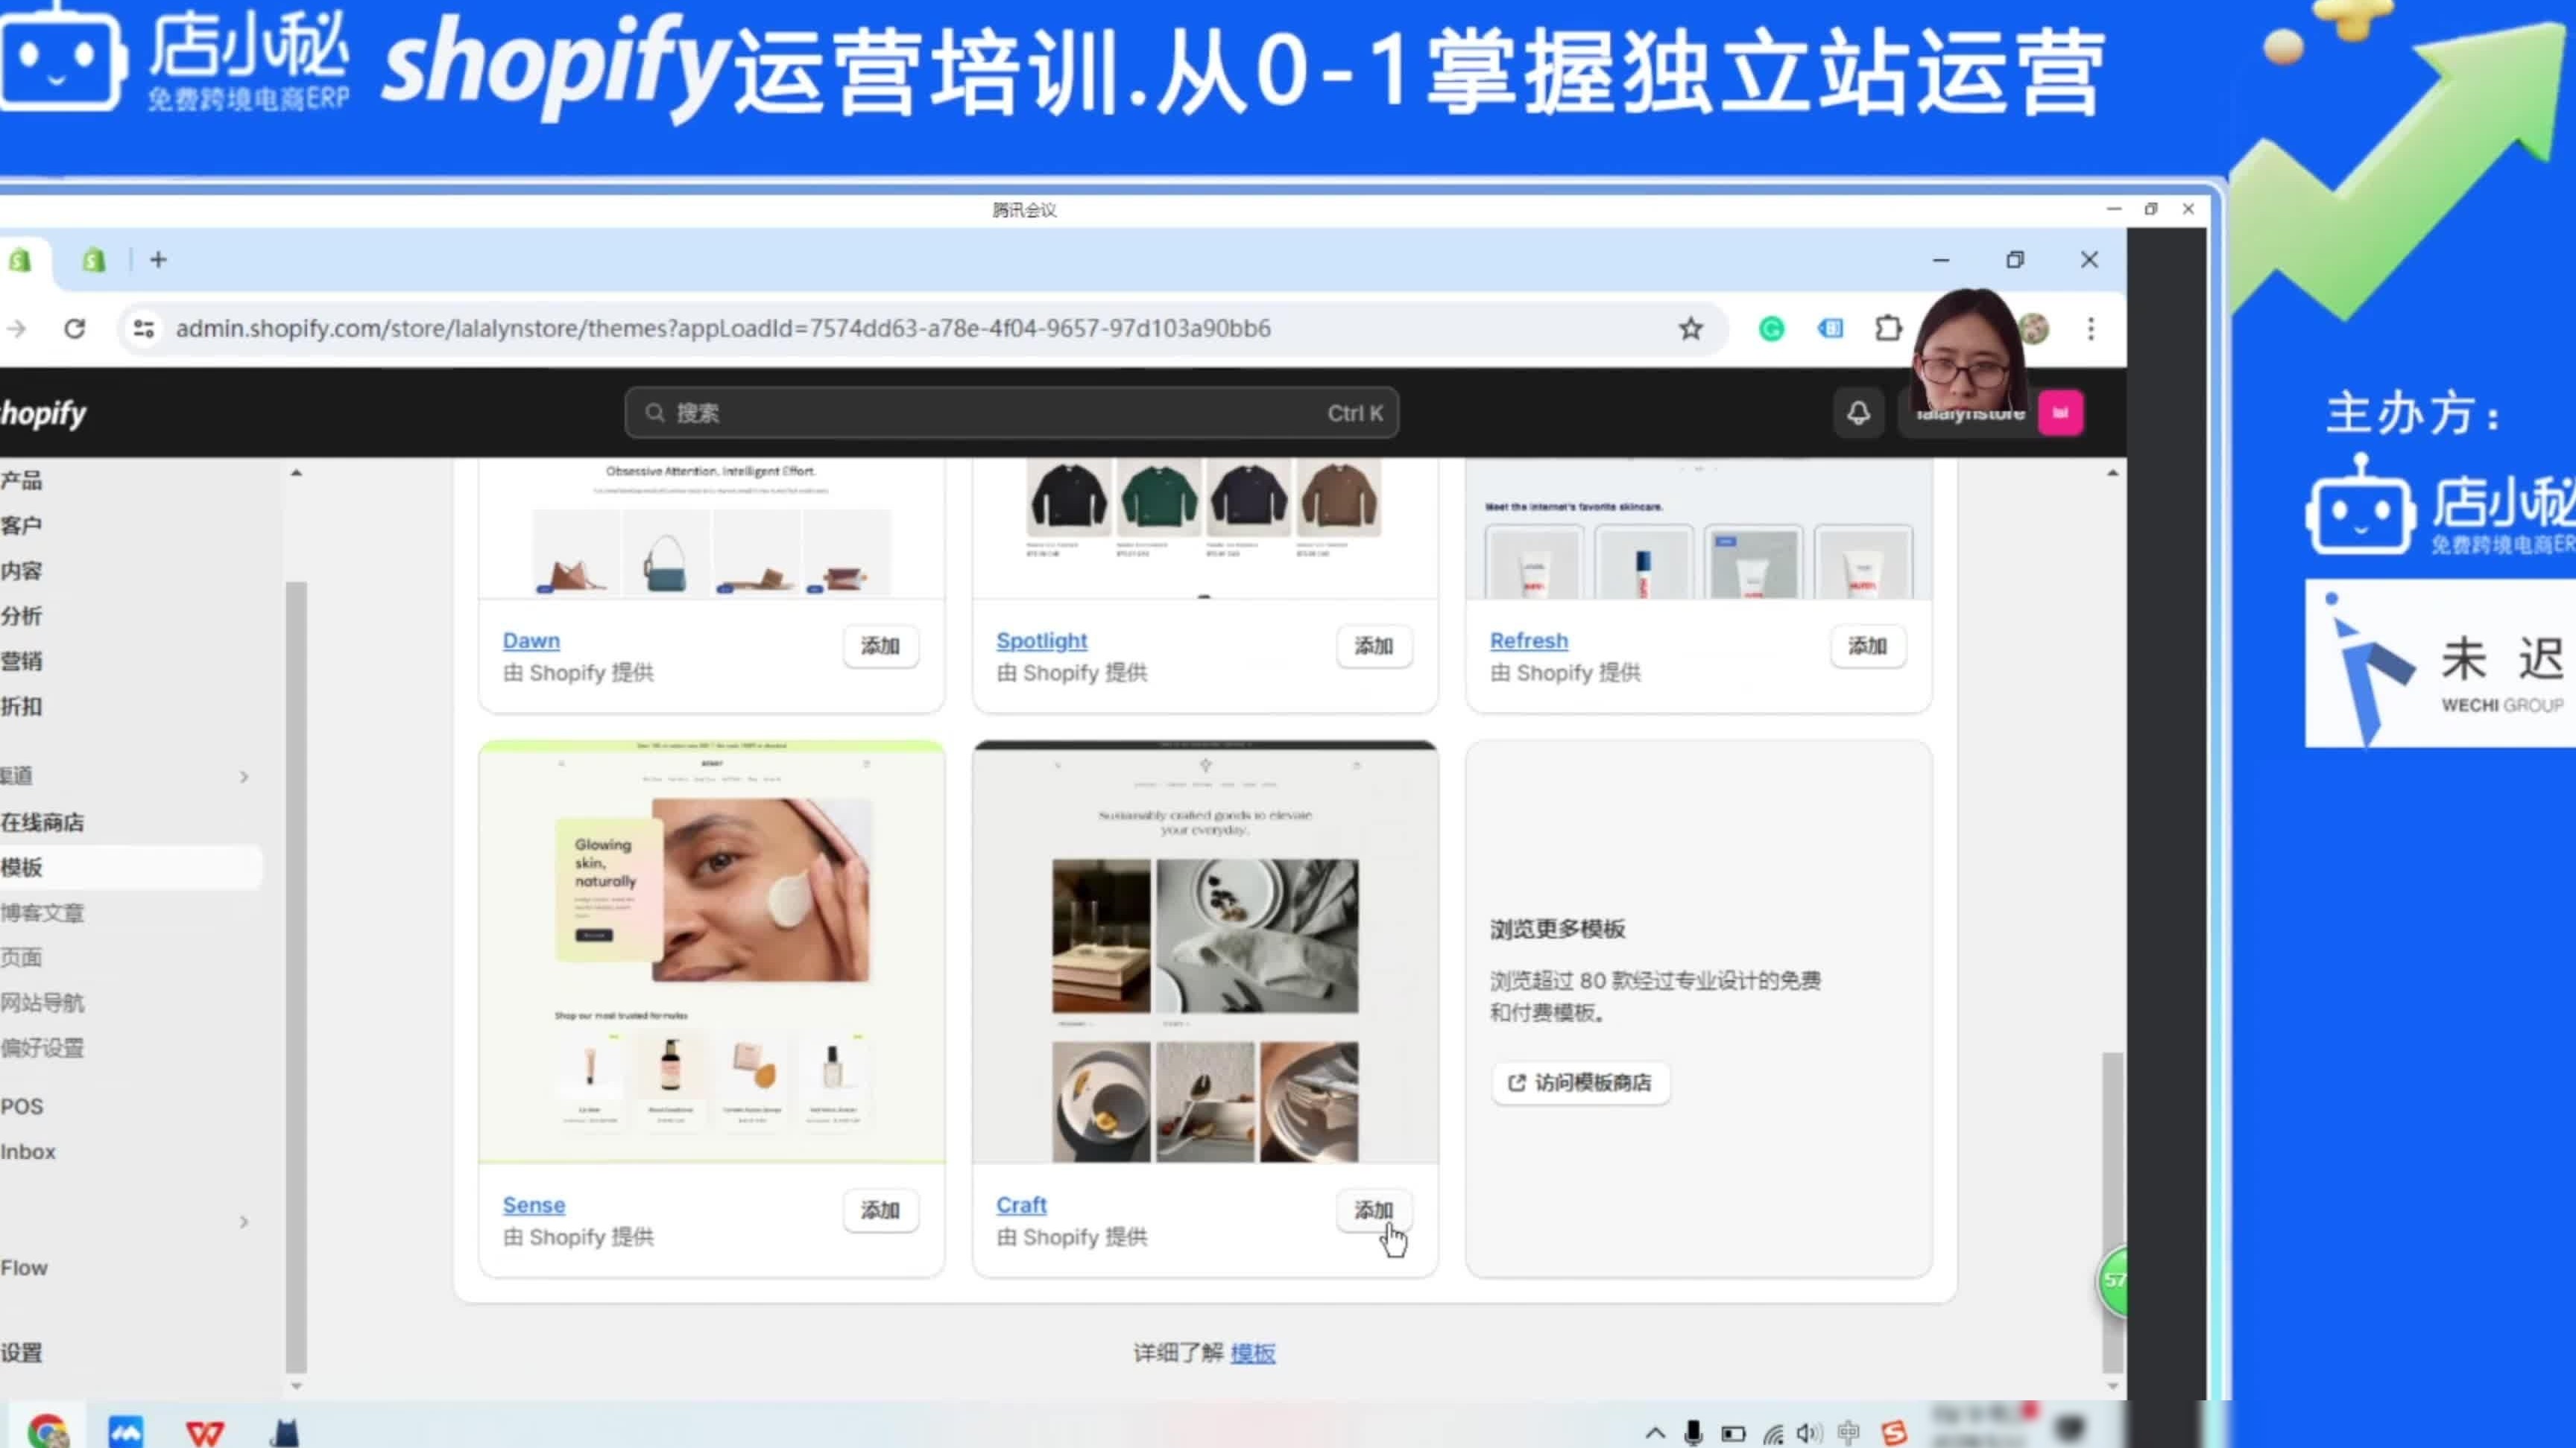Open the Spotlight theme link
This screenshot has height=1448, width=2576.
click(x=1041, y=641)
